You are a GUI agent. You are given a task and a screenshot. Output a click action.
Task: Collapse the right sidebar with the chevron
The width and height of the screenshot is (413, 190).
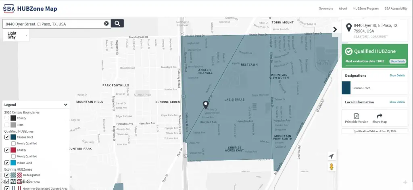335,29
